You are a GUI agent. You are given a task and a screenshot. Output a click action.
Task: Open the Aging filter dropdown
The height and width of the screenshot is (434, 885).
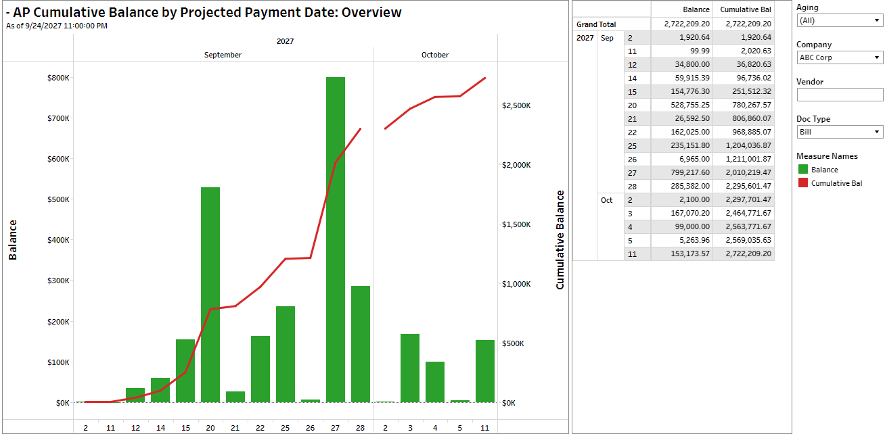click(x=839, y=20)
